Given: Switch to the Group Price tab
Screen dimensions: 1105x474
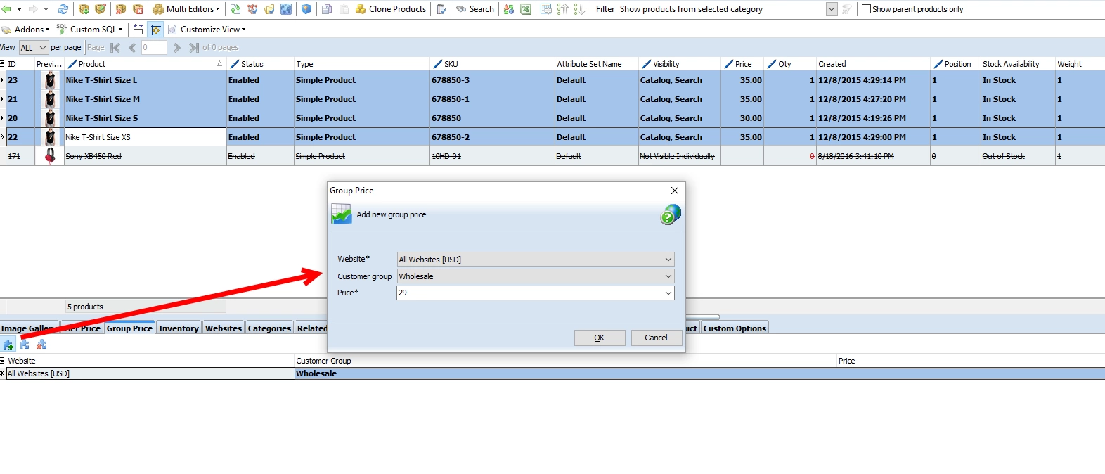Looking at the screenshot, I should coord(129,328).
